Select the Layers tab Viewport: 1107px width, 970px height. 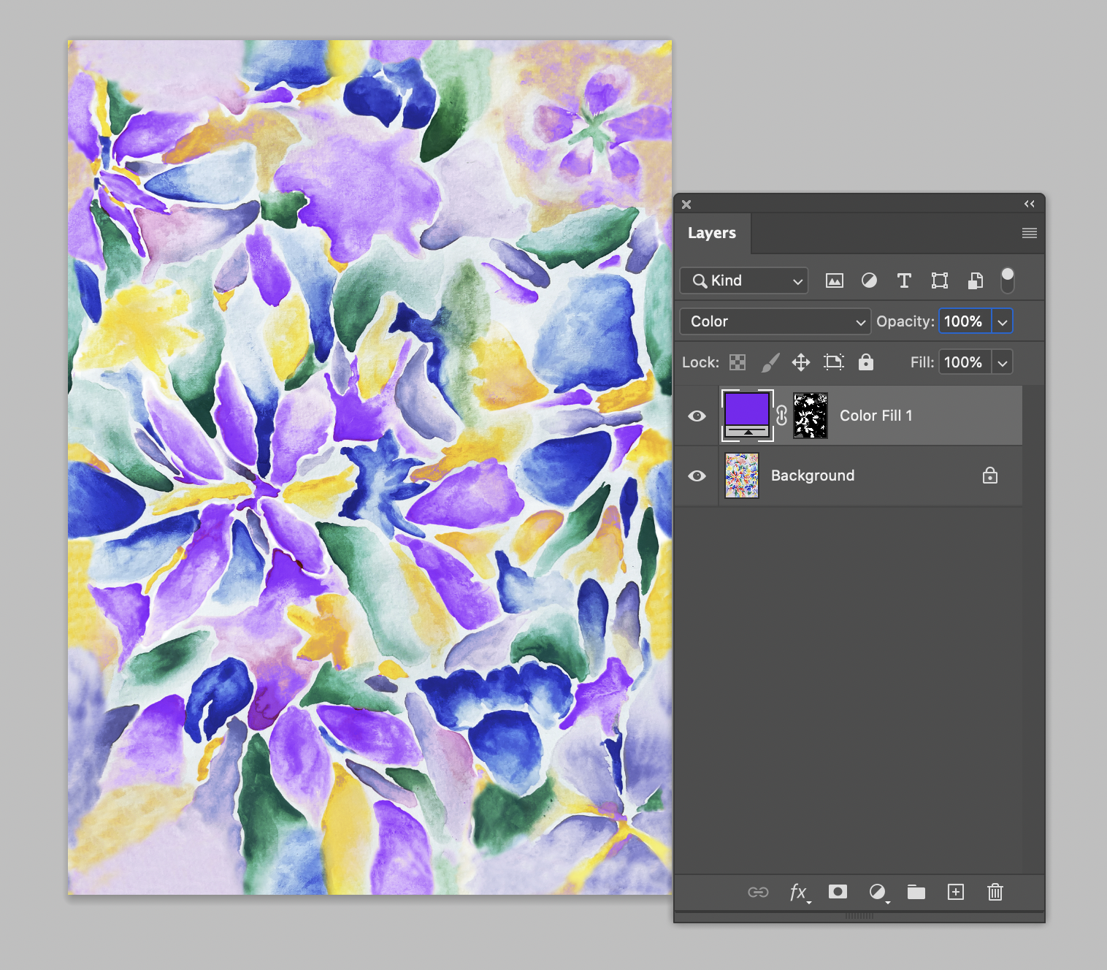711,233
